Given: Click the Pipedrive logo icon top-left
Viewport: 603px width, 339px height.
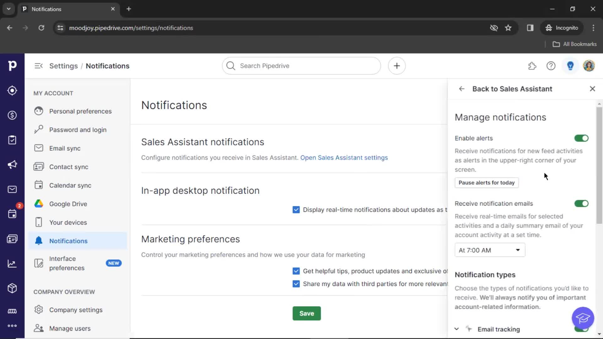Looking at the screenshot, I should click(x=13, y=65).
